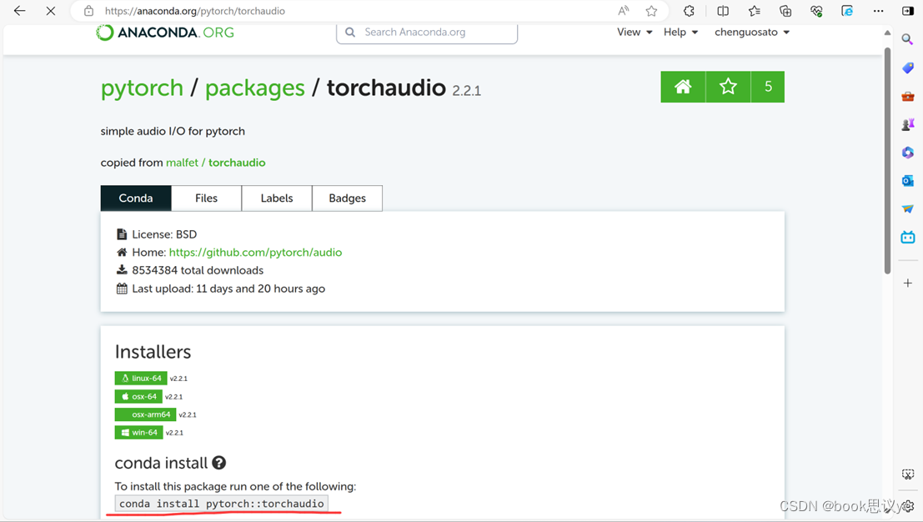Click the linux-64 installer badge
Image resolution: width=923 pixels, height=522 pixels.
[x=141, y=379]
